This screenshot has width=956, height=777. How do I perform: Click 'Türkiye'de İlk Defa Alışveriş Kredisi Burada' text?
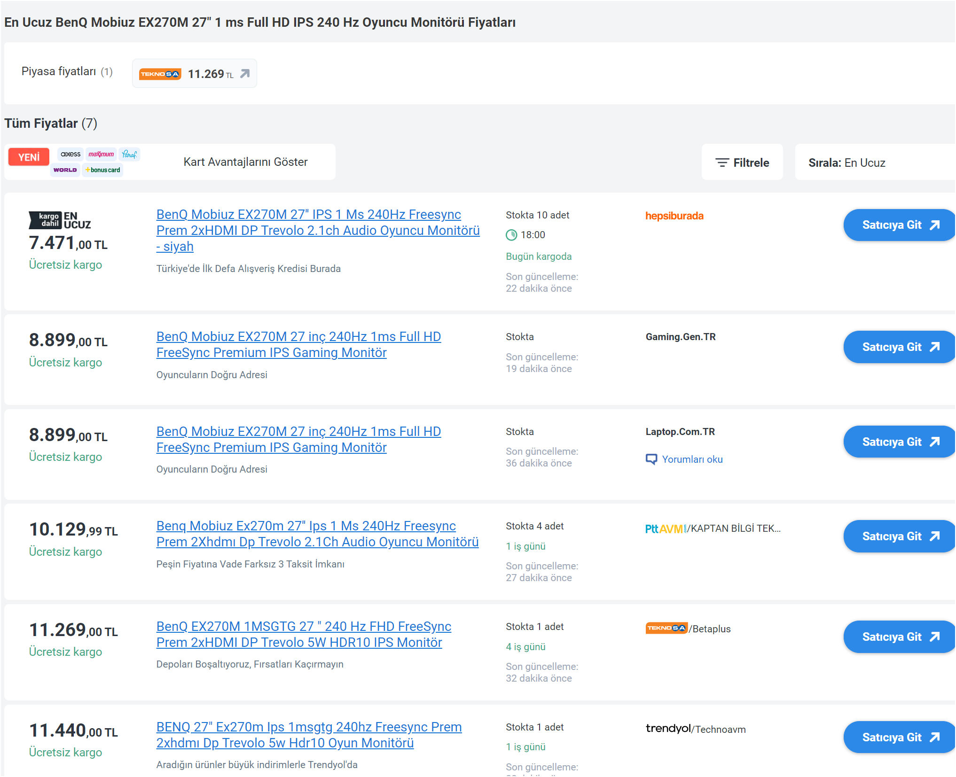(x=248, y=269)
